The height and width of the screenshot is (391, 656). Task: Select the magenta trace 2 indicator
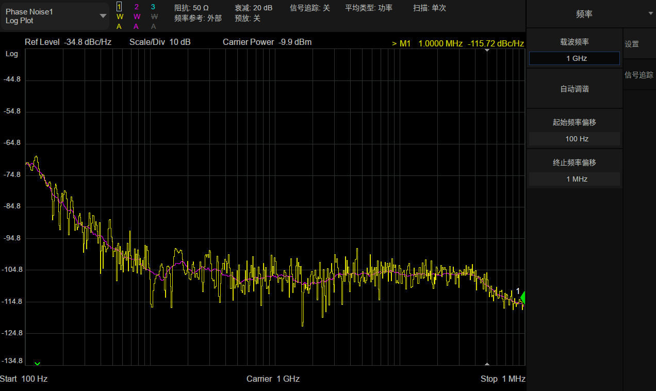(136, 7)
